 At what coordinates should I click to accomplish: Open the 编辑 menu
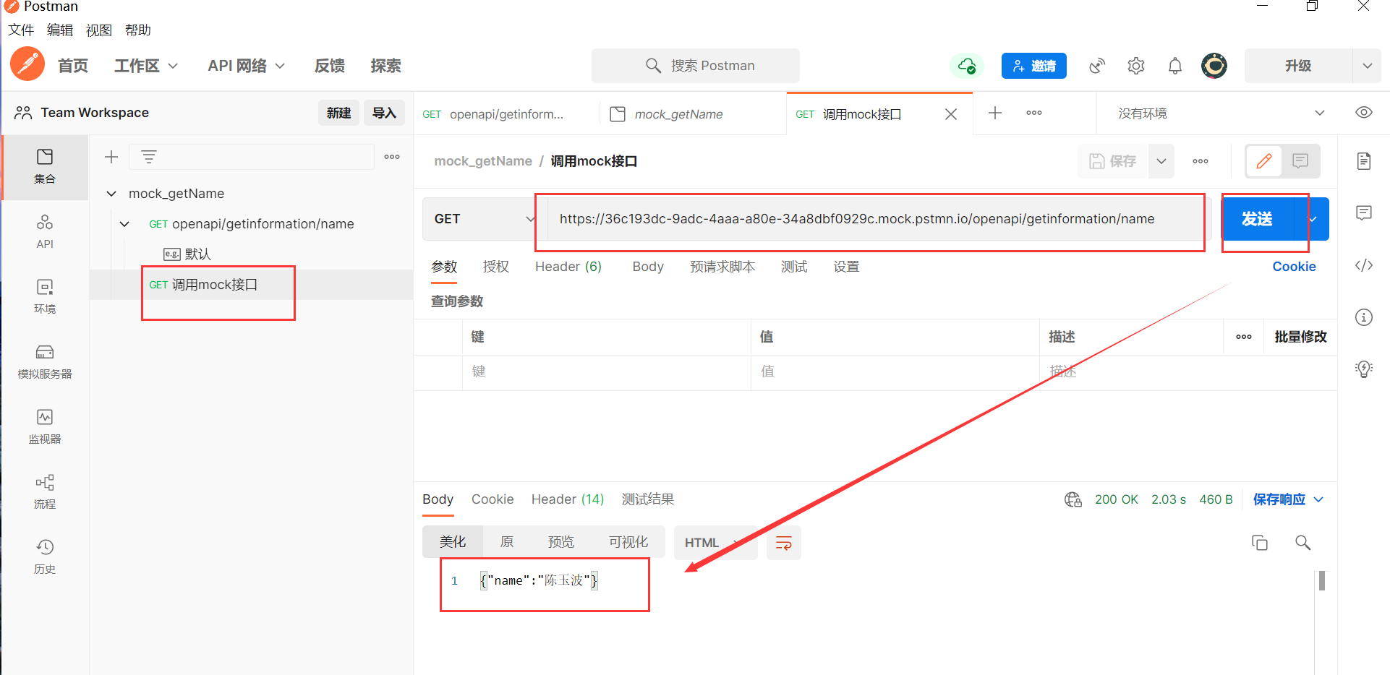pos(60,30)
